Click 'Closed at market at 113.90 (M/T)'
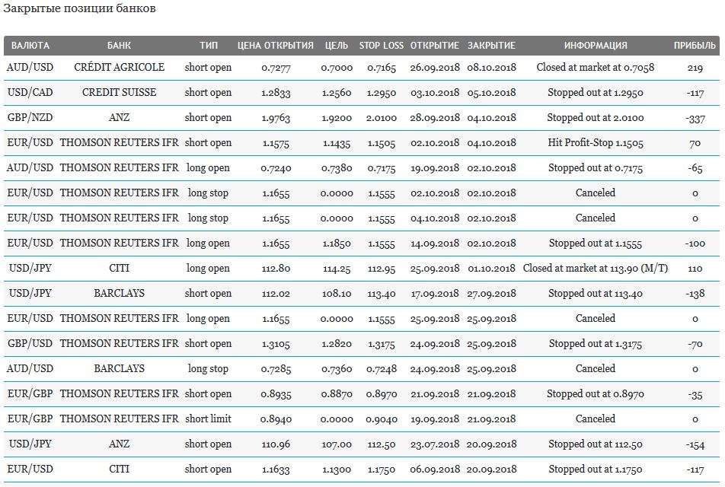Screen dimensions: 725x487 (596, 268)
